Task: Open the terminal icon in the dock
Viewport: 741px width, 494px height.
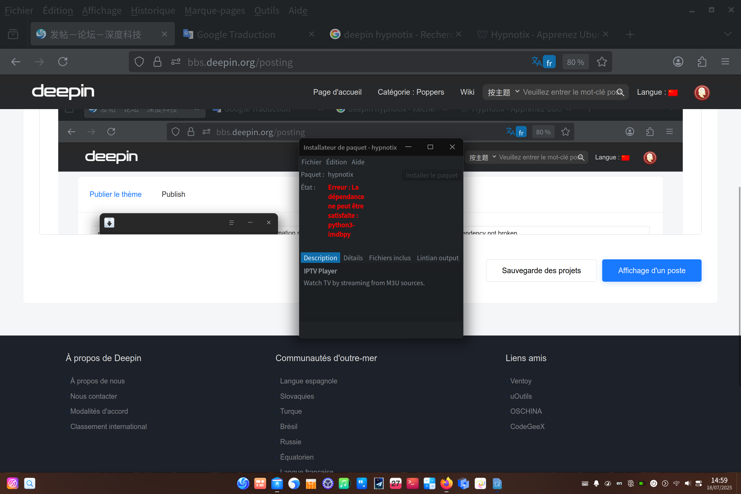Action: (412, 483)
